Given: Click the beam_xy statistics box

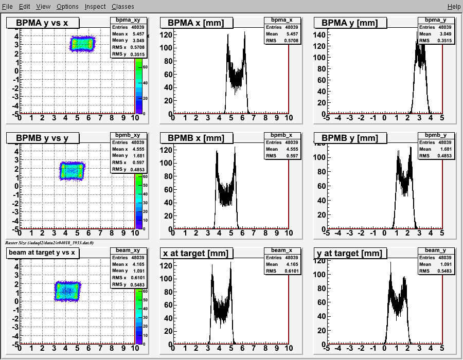Looking at the screenshot, I should (x=129, y=267).
